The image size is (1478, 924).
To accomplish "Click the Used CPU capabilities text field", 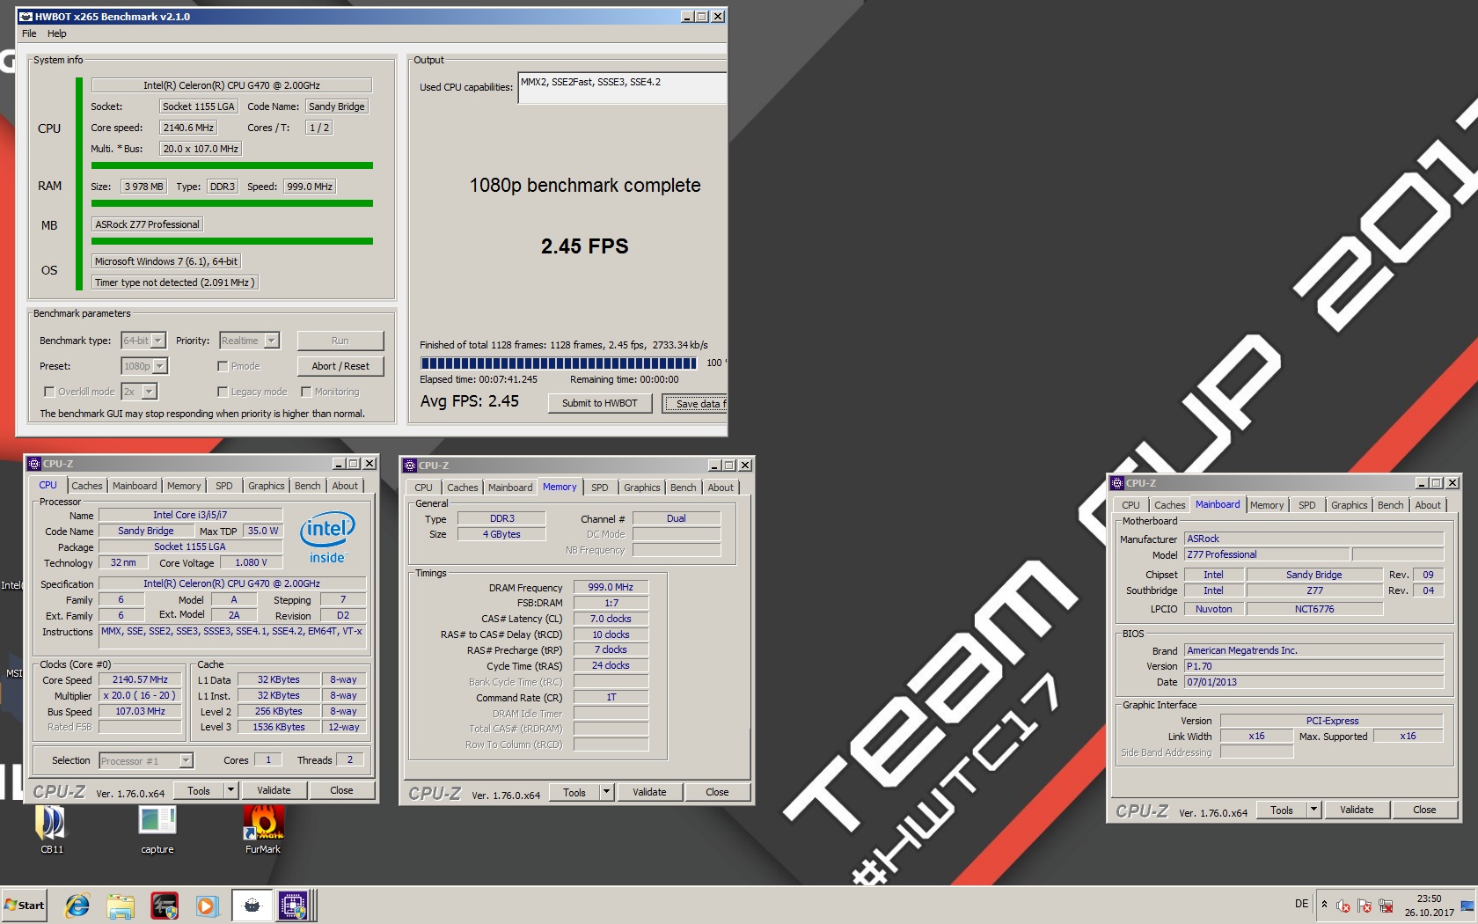I will point(623,87).
